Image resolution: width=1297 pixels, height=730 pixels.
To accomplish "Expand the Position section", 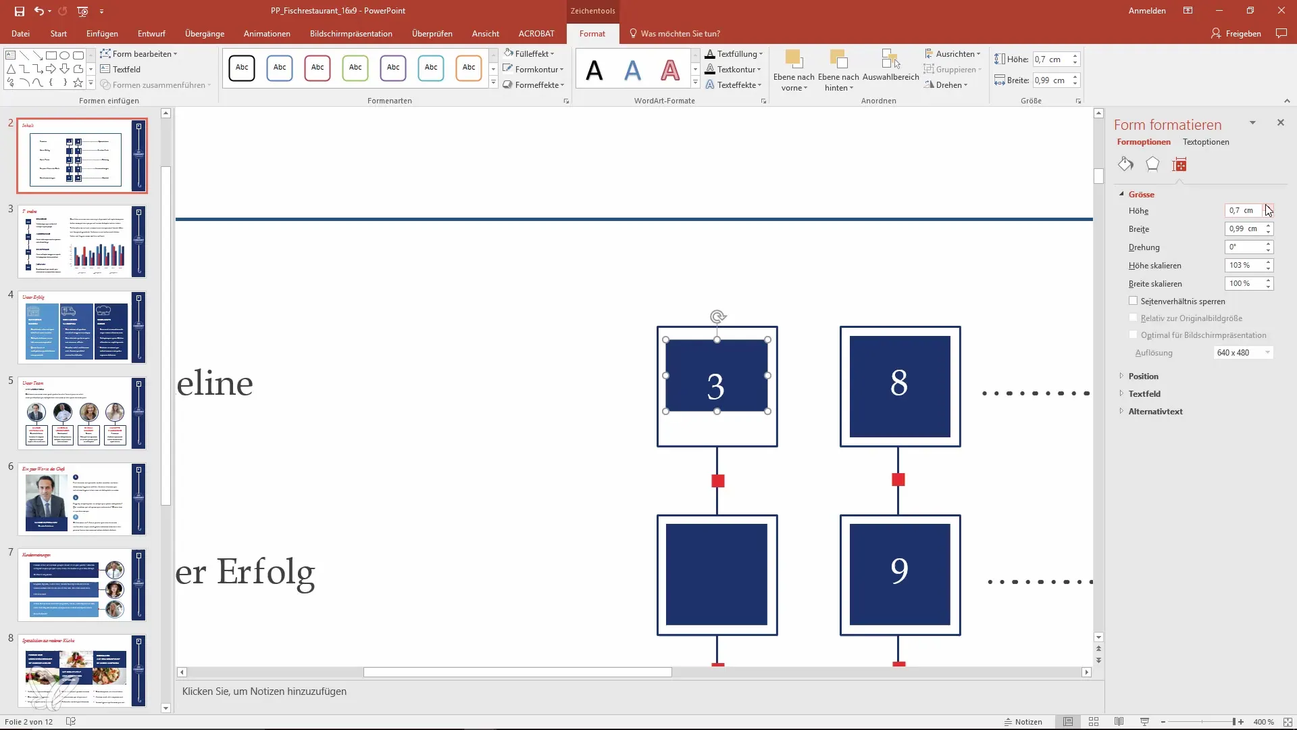I will [x=1144, y=375].
